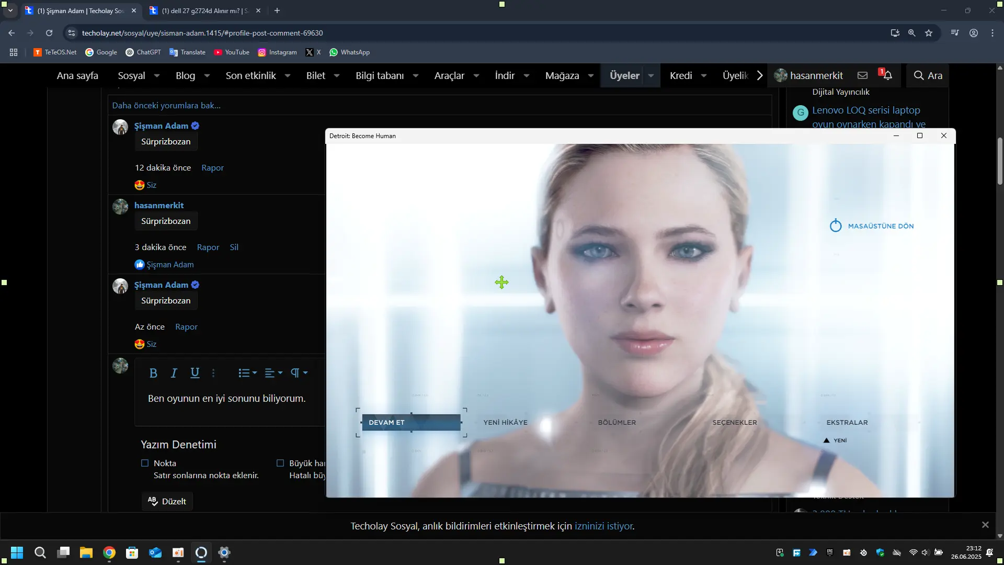
Task: Open Daha önceki yorumlara bak link
Action: pyautogui.click(x=166, y=106)
